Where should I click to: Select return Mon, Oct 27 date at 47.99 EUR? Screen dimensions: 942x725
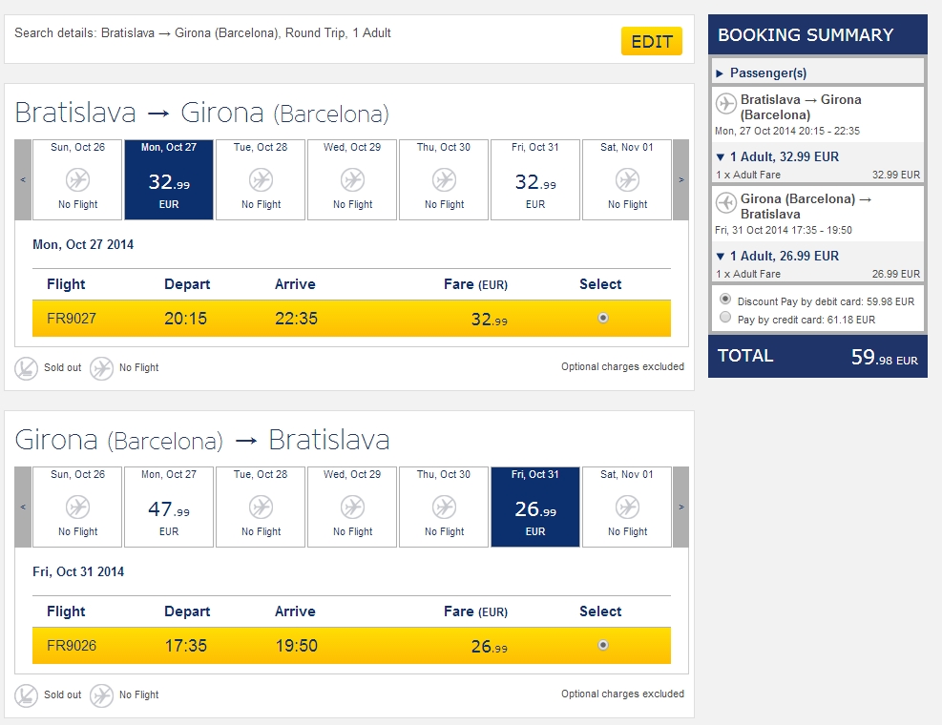pos(169,507)
